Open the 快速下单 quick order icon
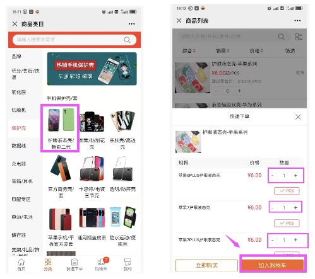 74,265
